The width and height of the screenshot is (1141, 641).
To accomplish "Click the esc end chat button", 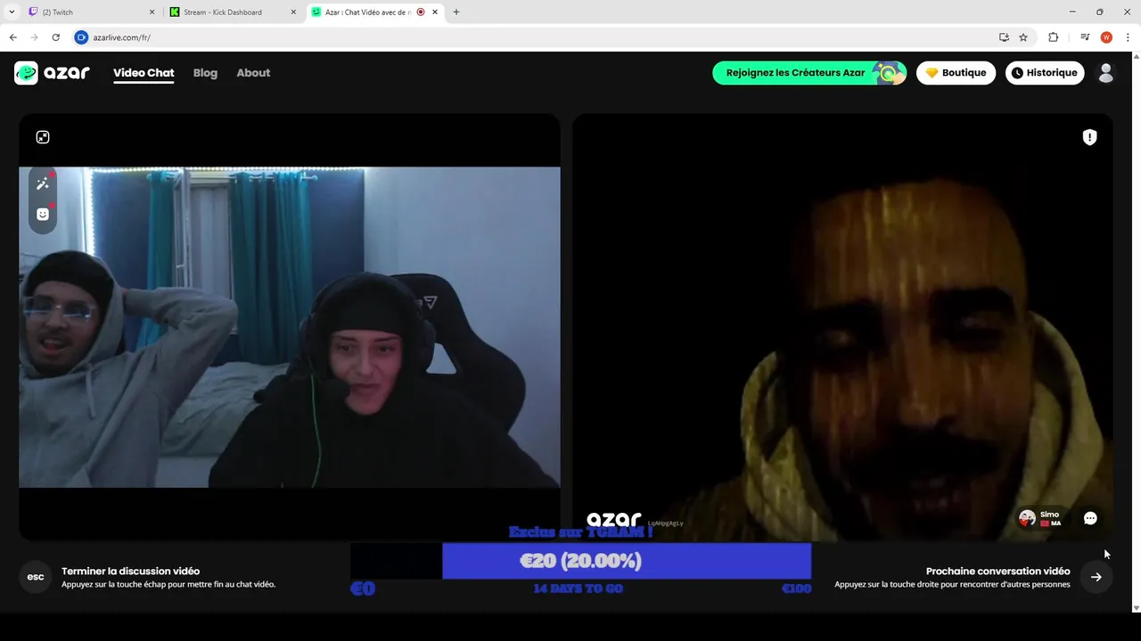I will point(36,577).
